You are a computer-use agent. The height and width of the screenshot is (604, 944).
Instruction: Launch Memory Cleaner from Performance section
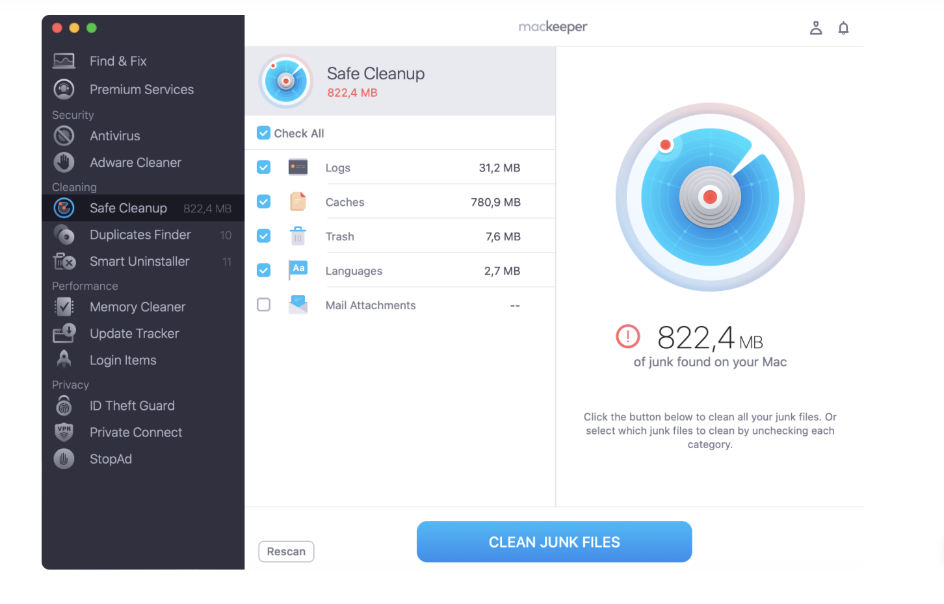click(137, 307)
